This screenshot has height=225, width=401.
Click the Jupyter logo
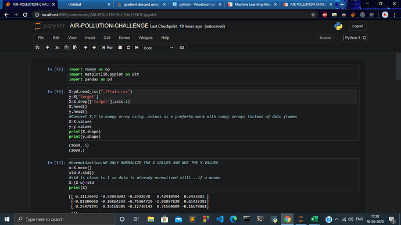(x=50, y=26)
